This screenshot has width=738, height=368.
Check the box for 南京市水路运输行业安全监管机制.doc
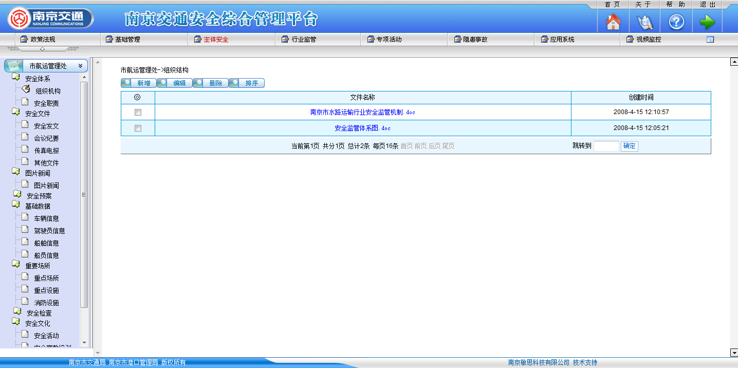point(138,112)
